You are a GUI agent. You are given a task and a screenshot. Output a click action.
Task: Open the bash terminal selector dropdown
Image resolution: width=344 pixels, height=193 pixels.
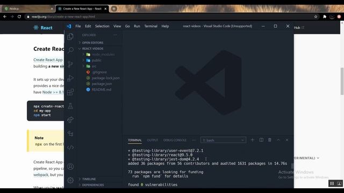[x=223, y=140]
